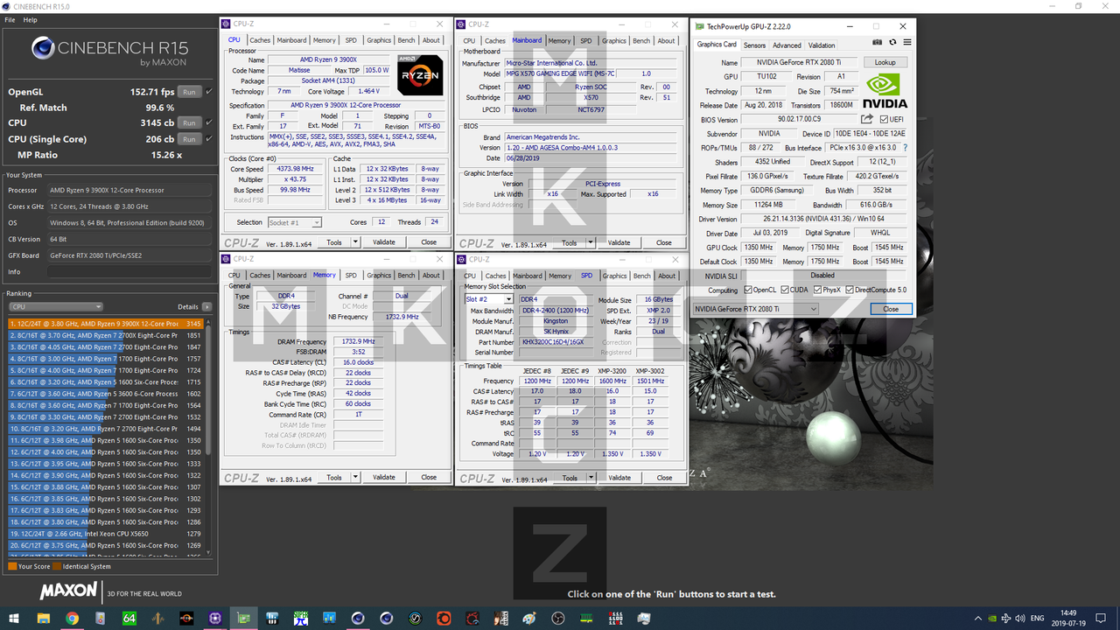Click the Close button in GPU-Z

pos(891,309)
